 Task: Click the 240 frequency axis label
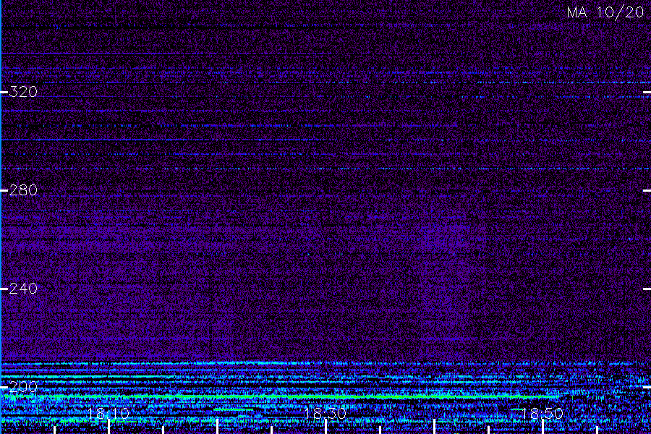(x=23, y=289)
